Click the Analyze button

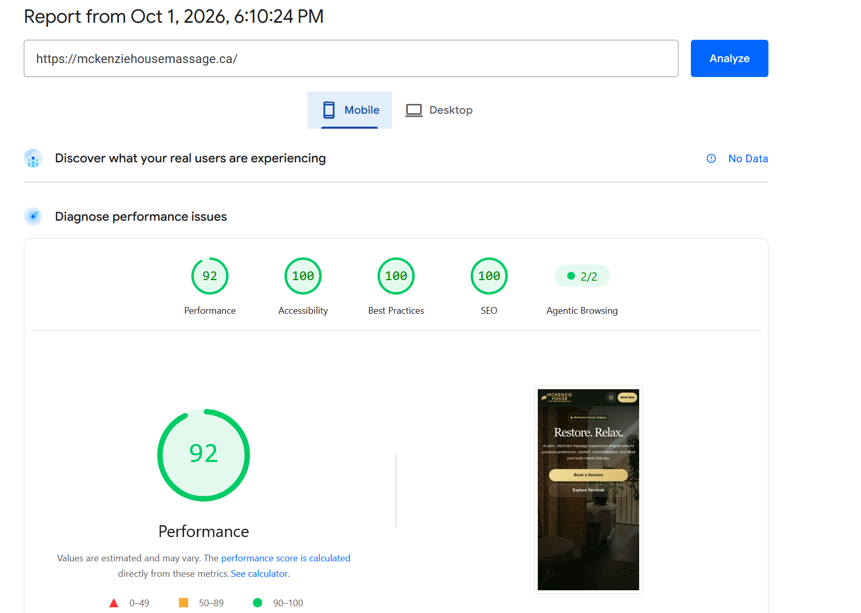tap(729, 58)
